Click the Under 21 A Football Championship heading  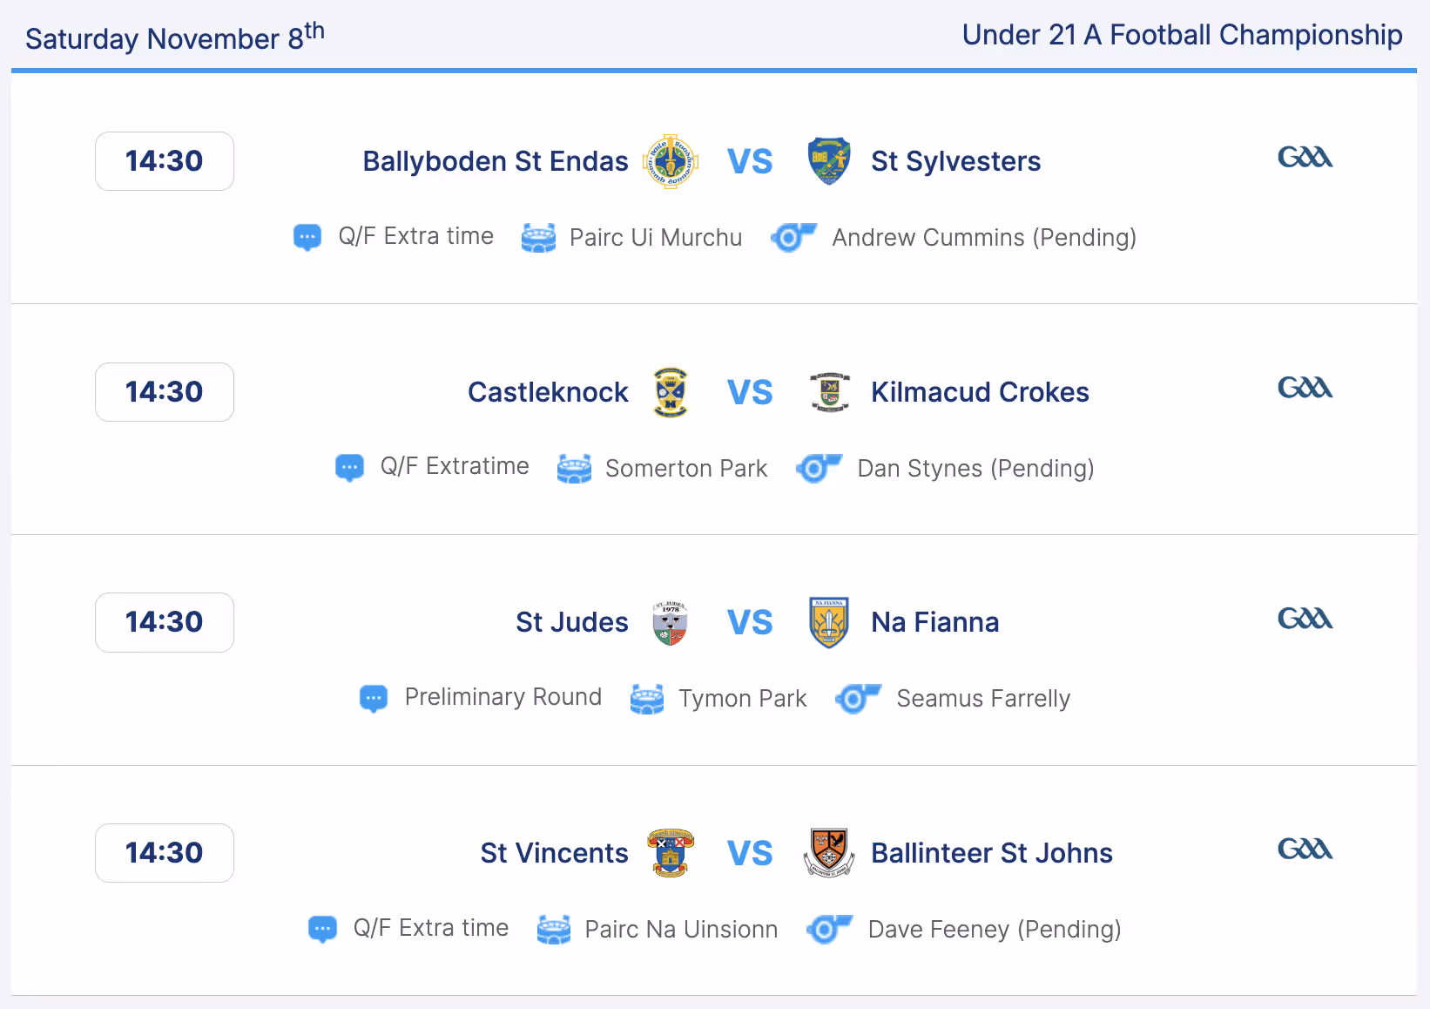click(1182, 35)
